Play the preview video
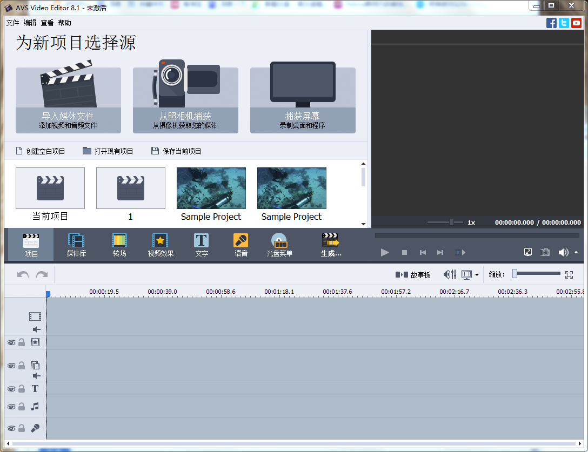This screenshot has height=452, width=588. (x=385, y=253)
